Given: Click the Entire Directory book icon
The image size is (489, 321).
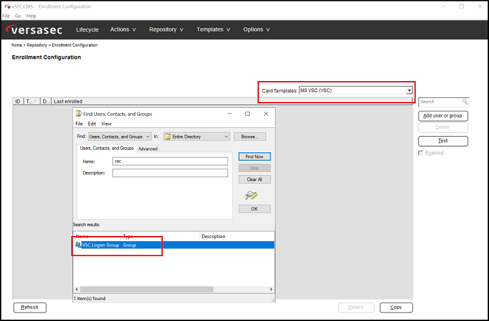Looking at the screenshot, I should (168, 137).
